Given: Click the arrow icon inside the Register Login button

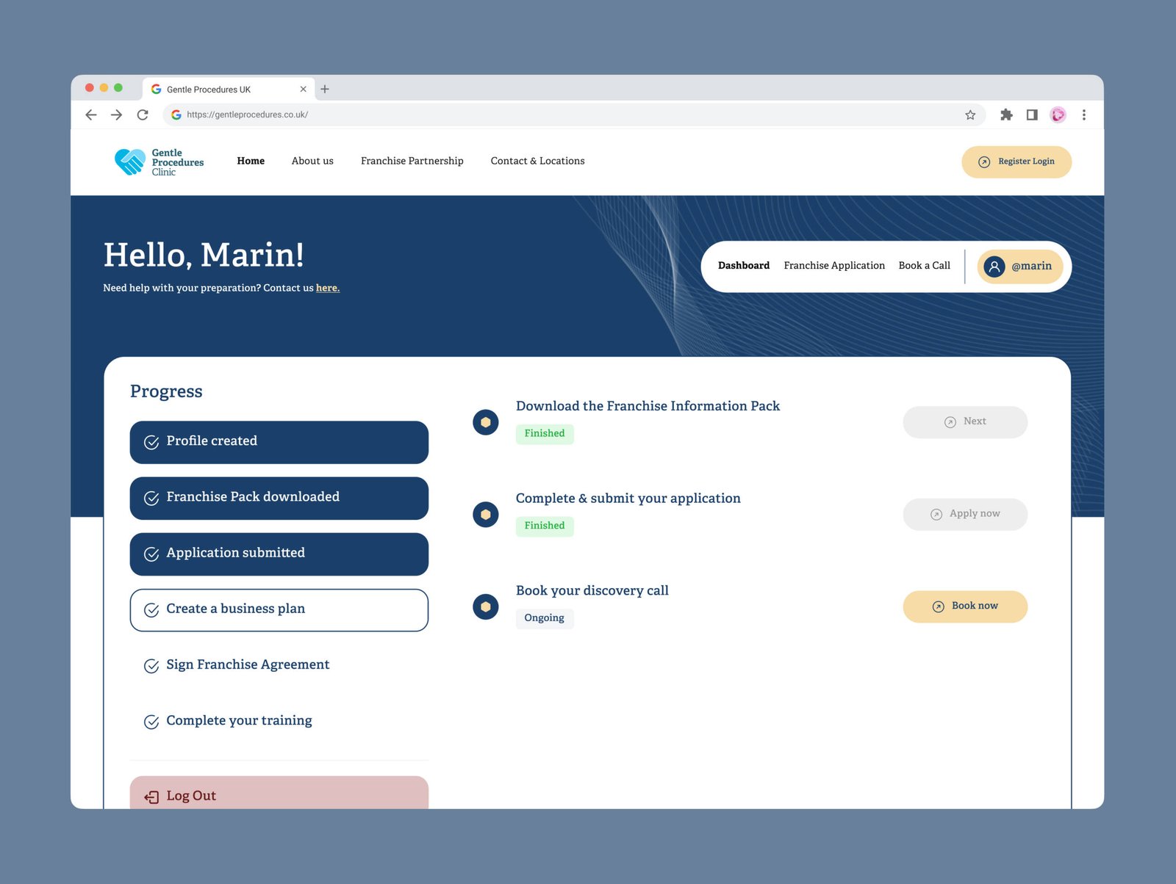Looking at the screenshot, I should [983, 162].
